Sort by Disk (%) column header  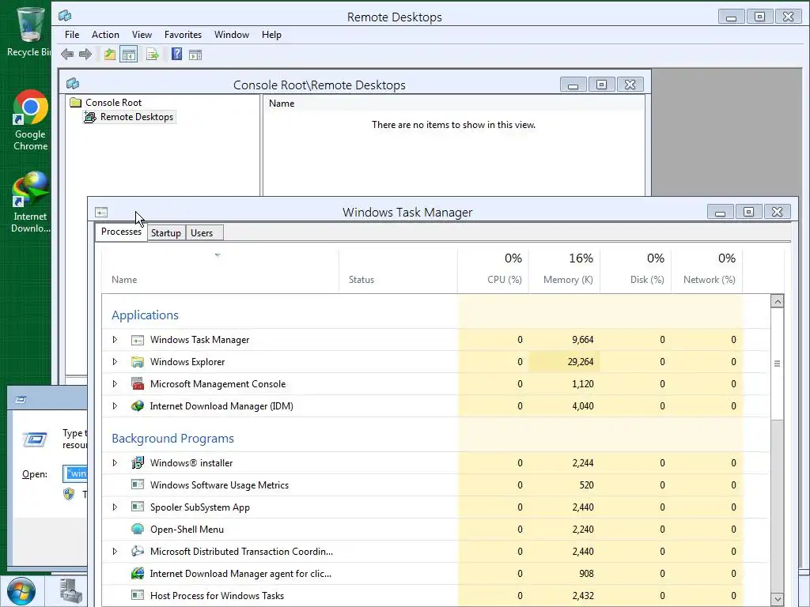click(635, 271)
